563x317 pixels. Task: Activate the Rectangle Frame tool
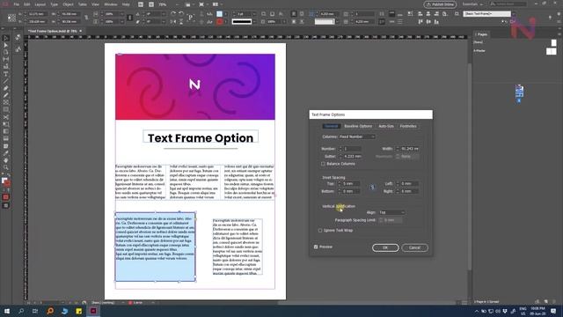(6, 103)
